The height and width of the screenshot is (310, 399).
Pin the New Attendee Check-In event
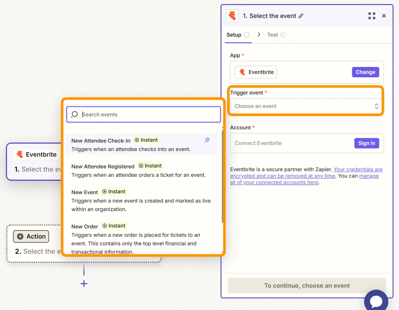coord(207,140)
